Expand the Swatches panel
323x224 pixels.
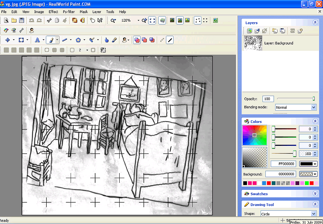315,194
